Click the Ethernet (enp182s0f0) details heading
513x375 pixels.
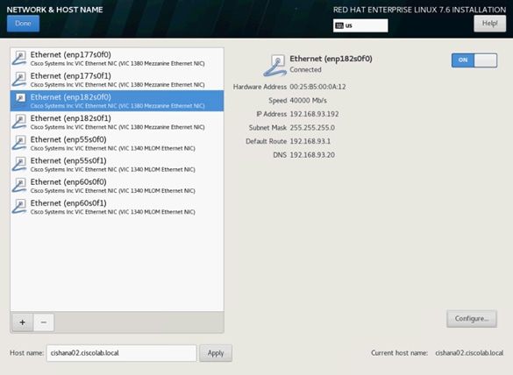(x=331, y=59)
